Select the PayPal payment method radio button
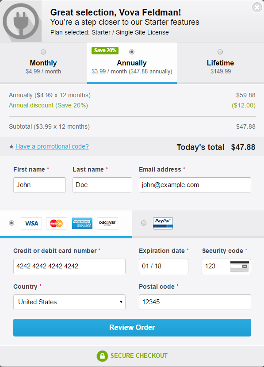 coord(143,223)
